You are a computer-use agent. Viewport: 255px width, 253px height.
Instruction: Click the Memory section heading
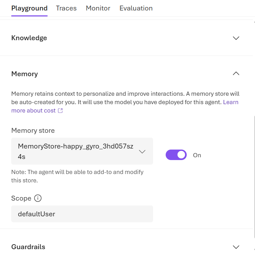(25, 74)
